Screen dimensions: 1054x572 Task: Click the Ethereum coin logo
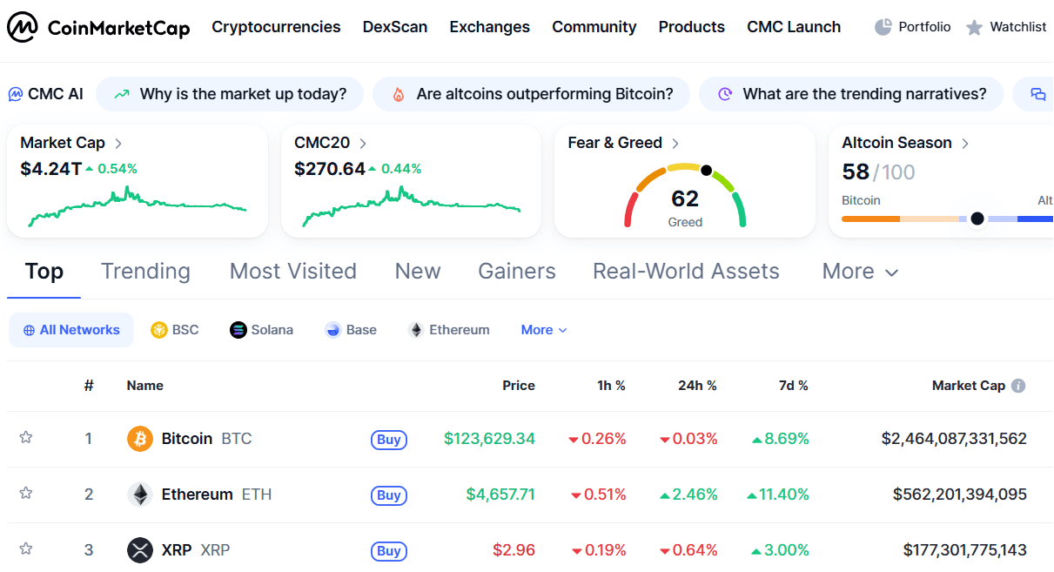[x=140, y=495]
